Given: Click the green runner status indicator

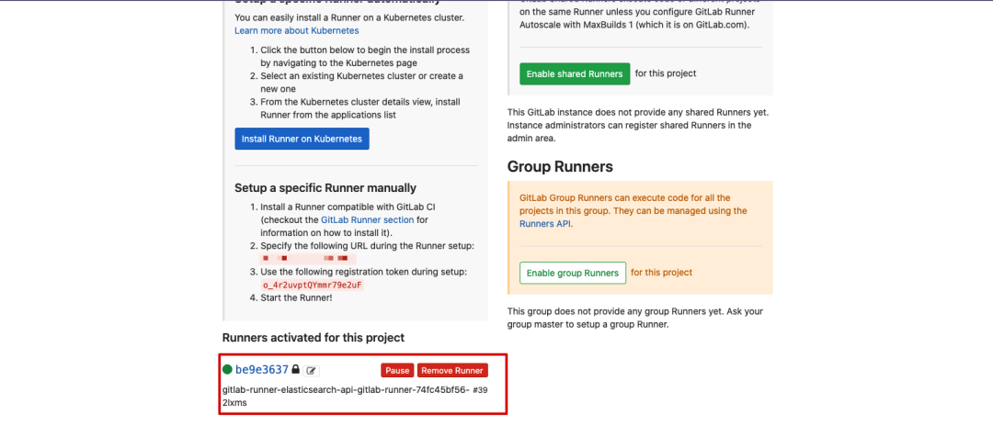Looking at the screenshot, I should pyautogui.click(x=227, y=369).
